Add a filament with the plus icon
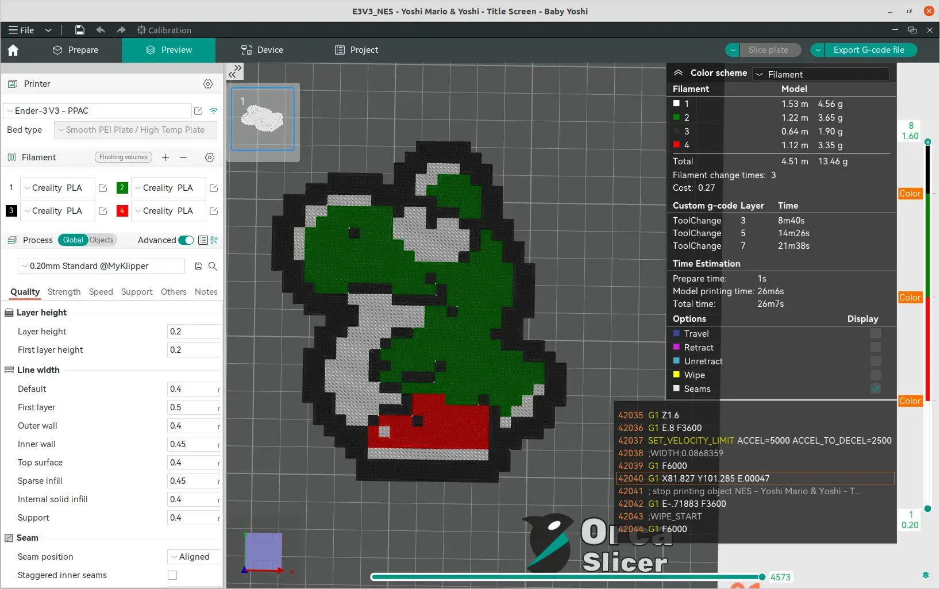 pos(165,157)
